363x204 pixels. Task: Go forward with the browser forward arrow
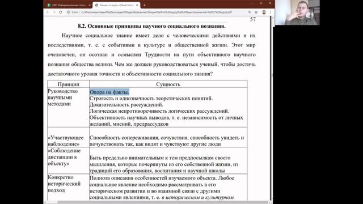pos(54,12)
